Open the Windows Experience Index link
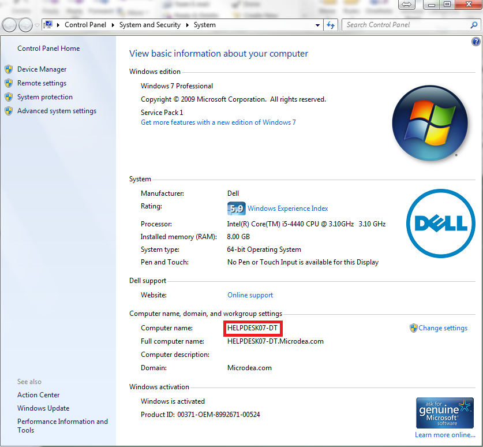 pos(288,208)
